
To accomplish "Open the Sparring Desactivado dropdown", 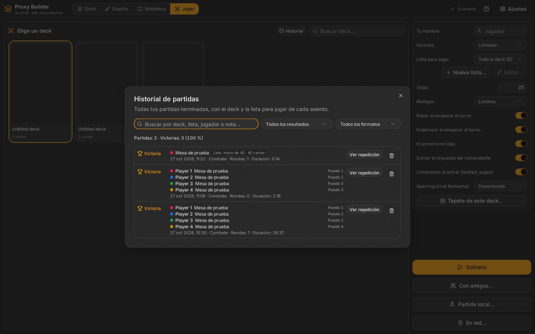I will tap(500, 186).
